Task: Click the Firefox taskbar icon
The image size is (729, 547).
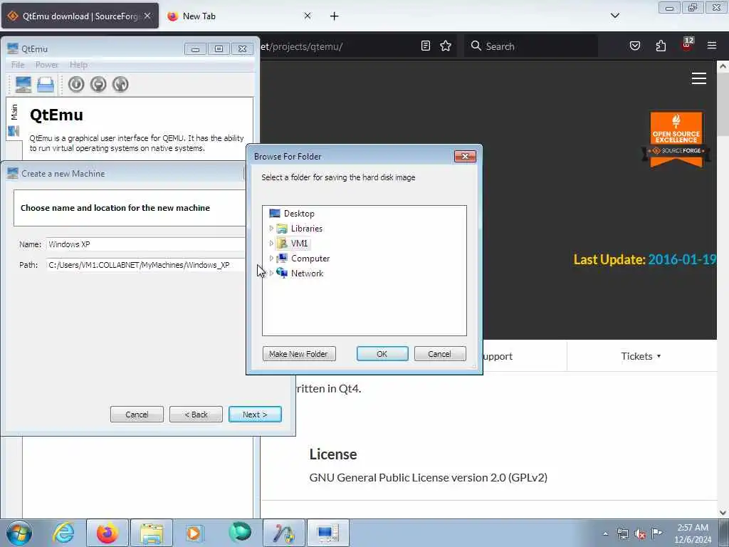Action: (107, 533)
